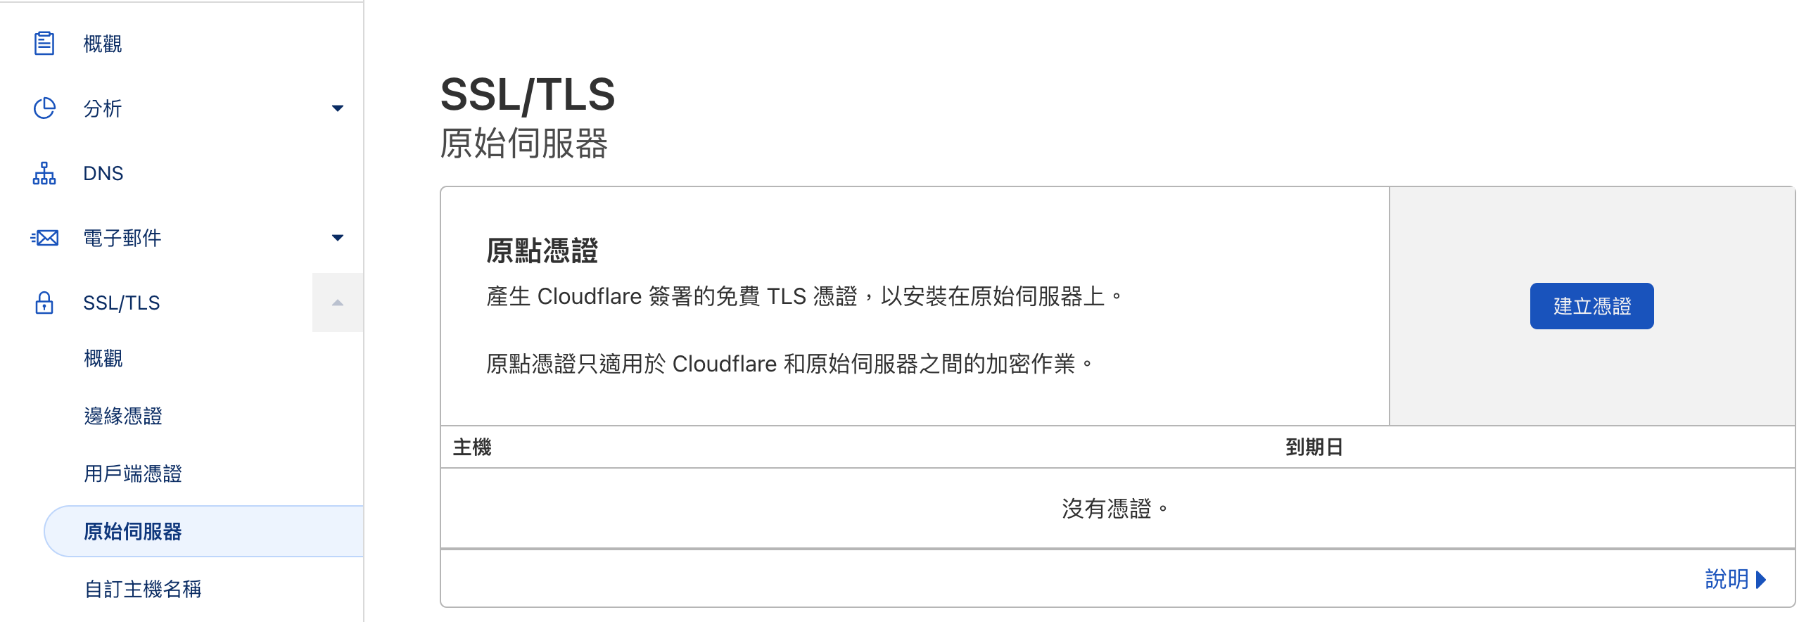Viewport: 1818px width, 622px height.
Task: Expand the 電子郵件 submenu arrow
Action: 337,238
